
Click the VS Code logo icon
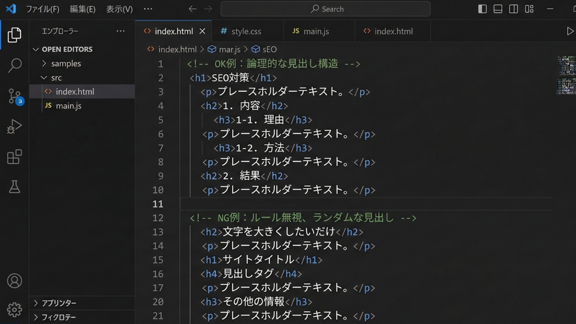click(x=11, y=9)
